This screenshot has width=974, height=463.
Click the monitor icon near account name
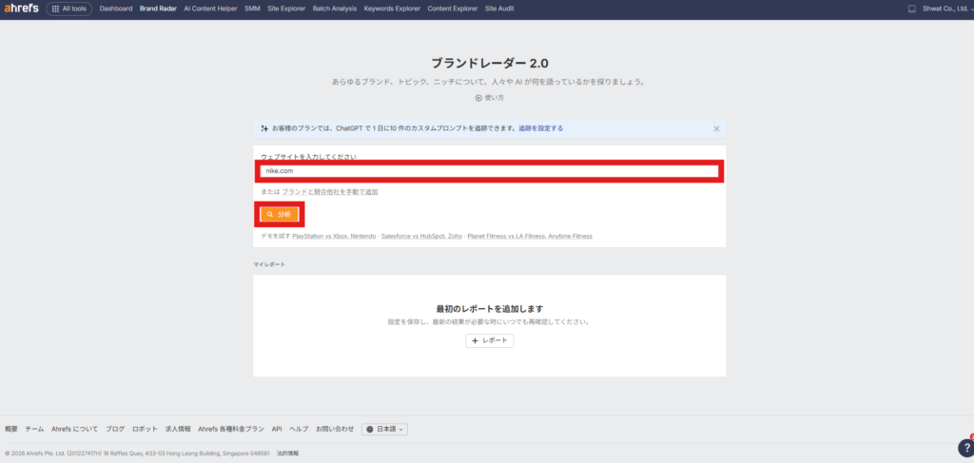click(x=912, y=9)
